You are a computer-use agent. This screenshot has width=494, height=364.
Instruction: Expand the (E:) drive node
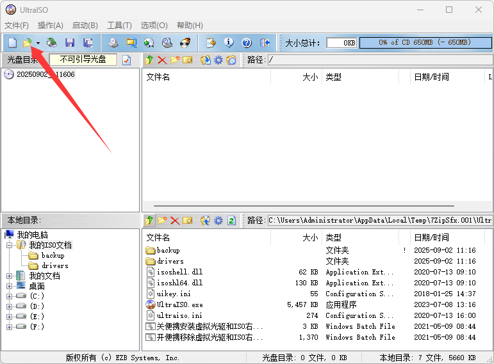(10, 317)
